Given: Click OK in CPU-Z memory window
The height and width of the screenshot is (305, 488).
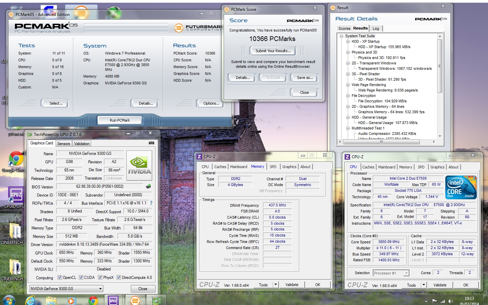Looking at the screenshot, I should tap(318, 285).
